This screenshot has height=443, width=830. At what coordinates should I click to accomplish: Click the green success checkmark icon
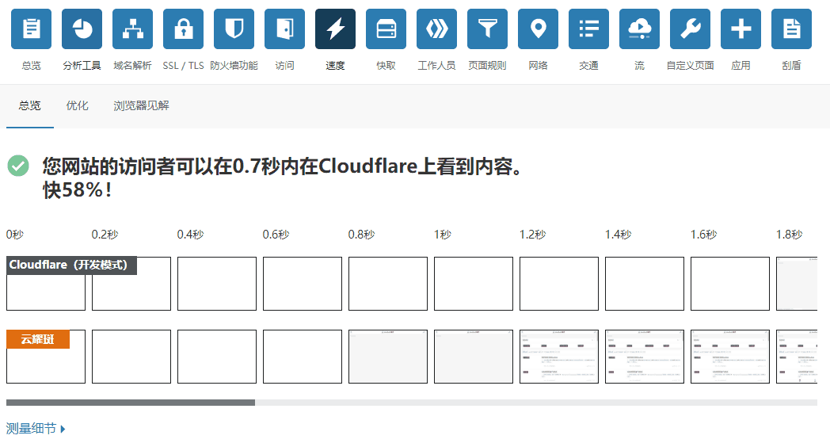coord(18,166)
